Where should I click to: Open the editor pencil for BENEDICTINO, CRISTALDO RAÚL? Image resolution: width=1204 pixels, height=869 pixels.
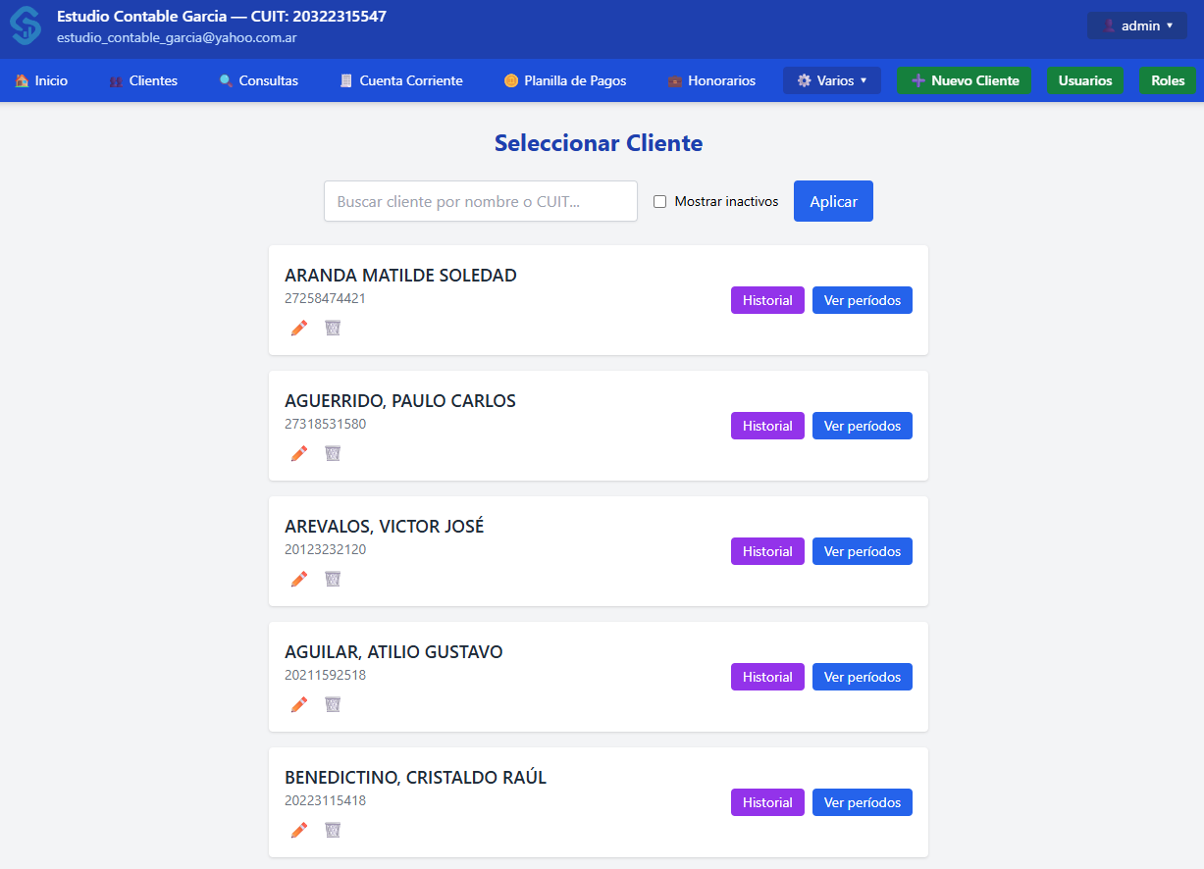(x=298, y=830)
